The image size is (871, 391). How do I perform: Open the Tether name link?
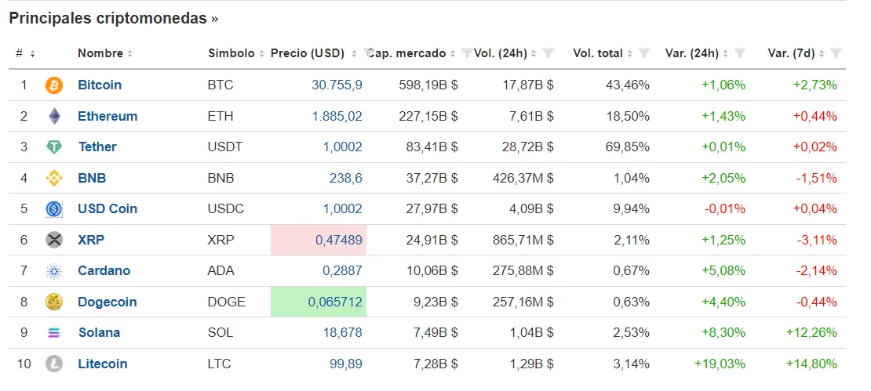pos(97,147)
